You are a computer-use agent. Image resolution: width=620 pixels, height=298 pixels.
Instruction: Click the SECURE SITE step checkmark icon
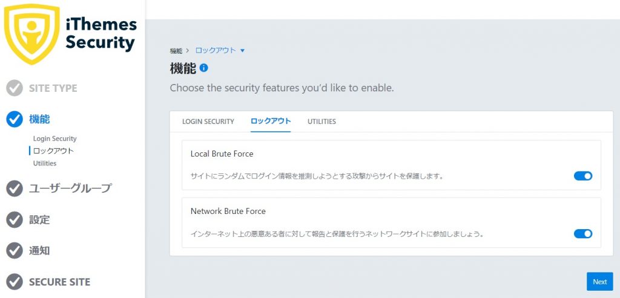pos(15,282)
